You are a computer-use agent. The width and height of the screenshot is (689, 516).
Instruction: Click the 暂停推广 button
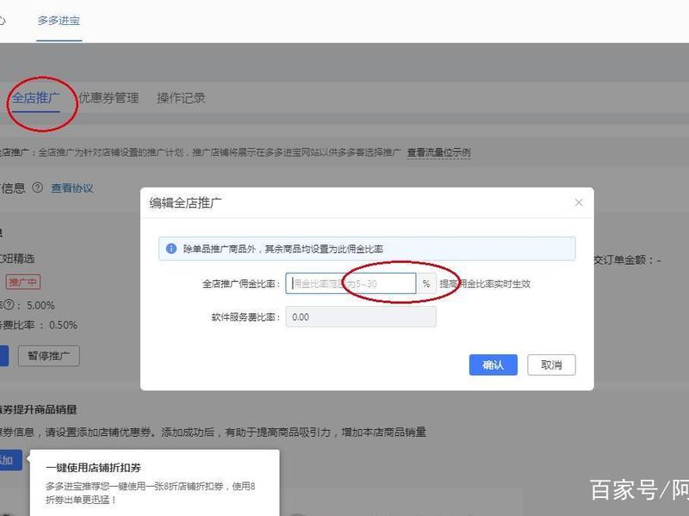pyautogui.click(x=49, y=356)
